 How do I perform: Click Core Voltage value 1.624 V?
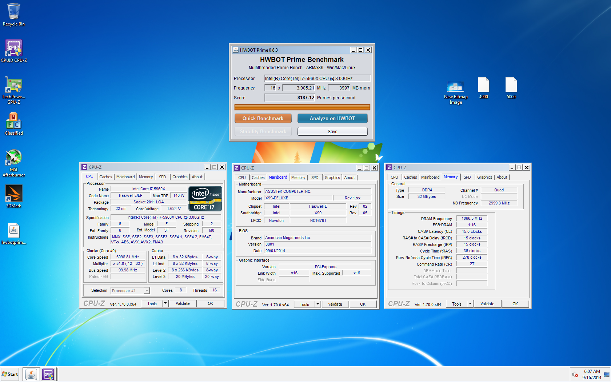pos(174,208)
